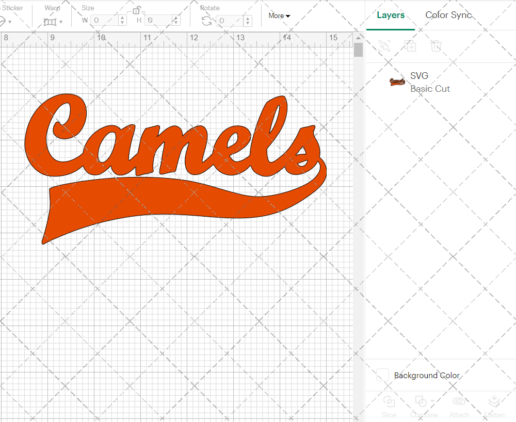516x422 pixels.
Task: Open the Combine dropdown arrow
Action: point(431,402)
